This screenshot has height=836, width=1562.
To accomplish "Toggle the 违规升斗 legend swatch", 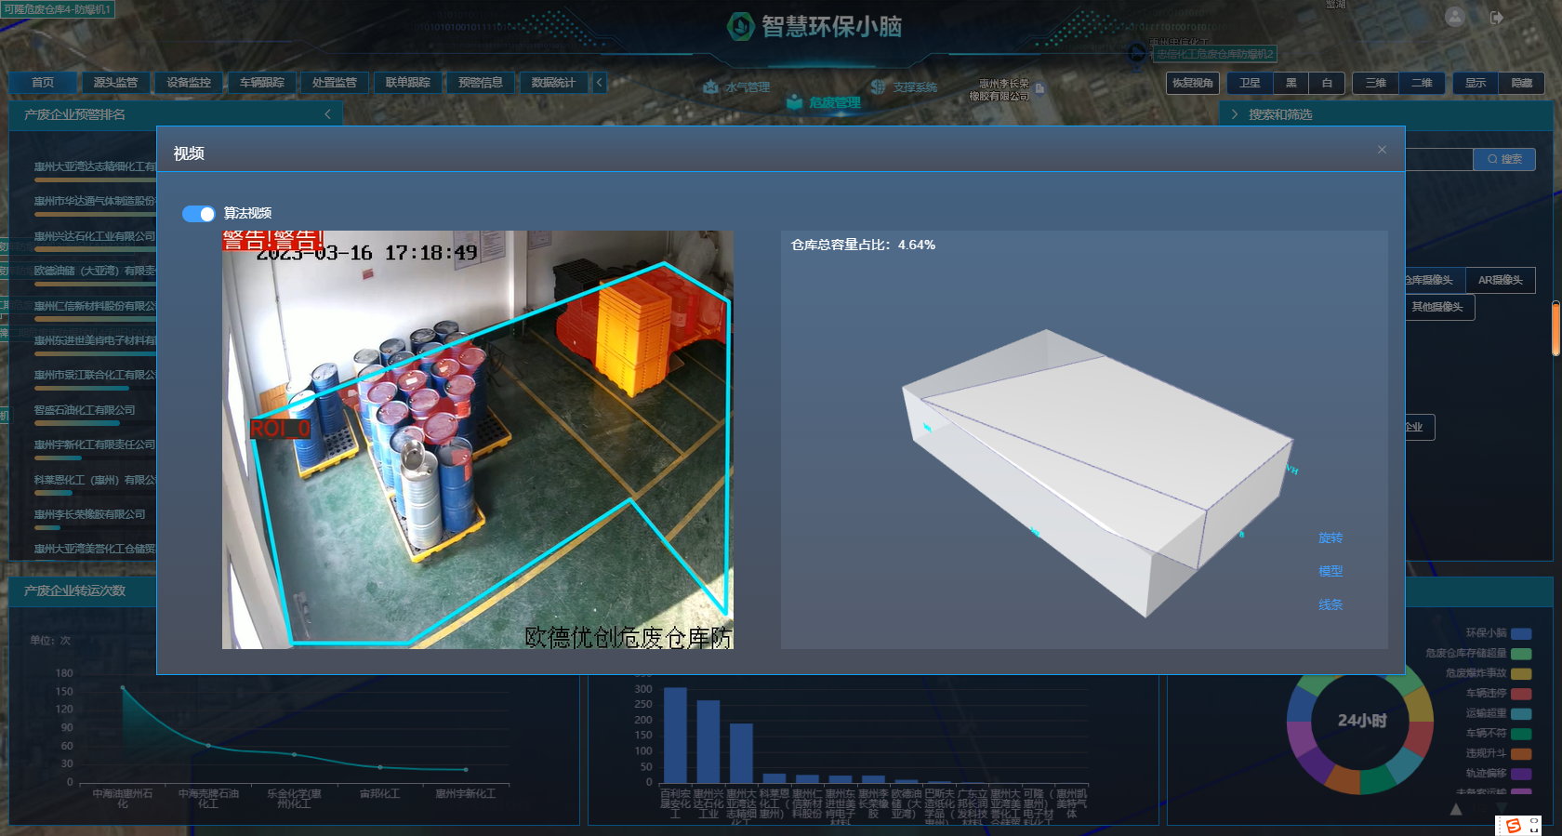I will pyautogui.click(x=1521, y=754).
